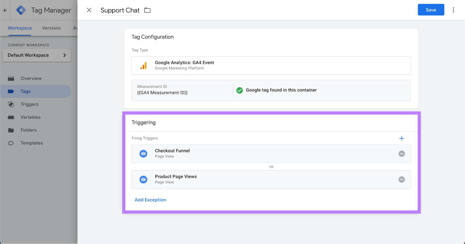Close the Support Chat tag editor
The image size is (465, 244).
89,10
